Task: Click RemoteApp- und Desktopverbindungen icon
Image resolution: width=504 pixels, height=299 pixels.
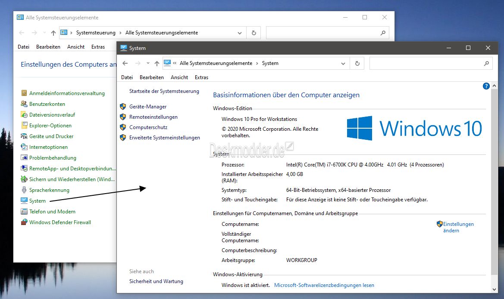Action: click(24, 168)
